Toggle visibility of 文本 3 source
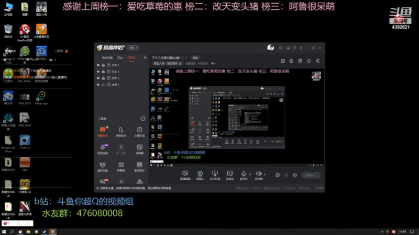The width and height of the screenshot is (419, 235). (x=98, y=72)
